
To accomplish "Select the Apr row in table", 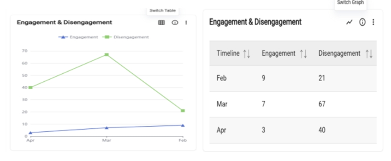I will (293, 130).
